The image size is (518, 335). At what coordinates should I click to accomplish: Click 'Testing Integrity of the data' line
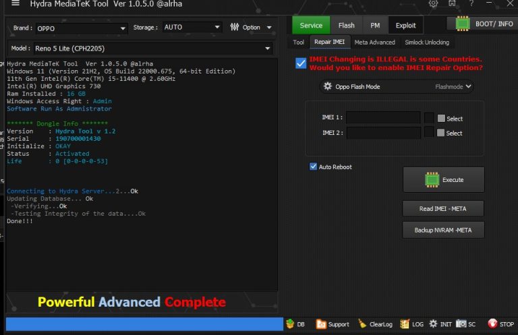pos(78,214)
